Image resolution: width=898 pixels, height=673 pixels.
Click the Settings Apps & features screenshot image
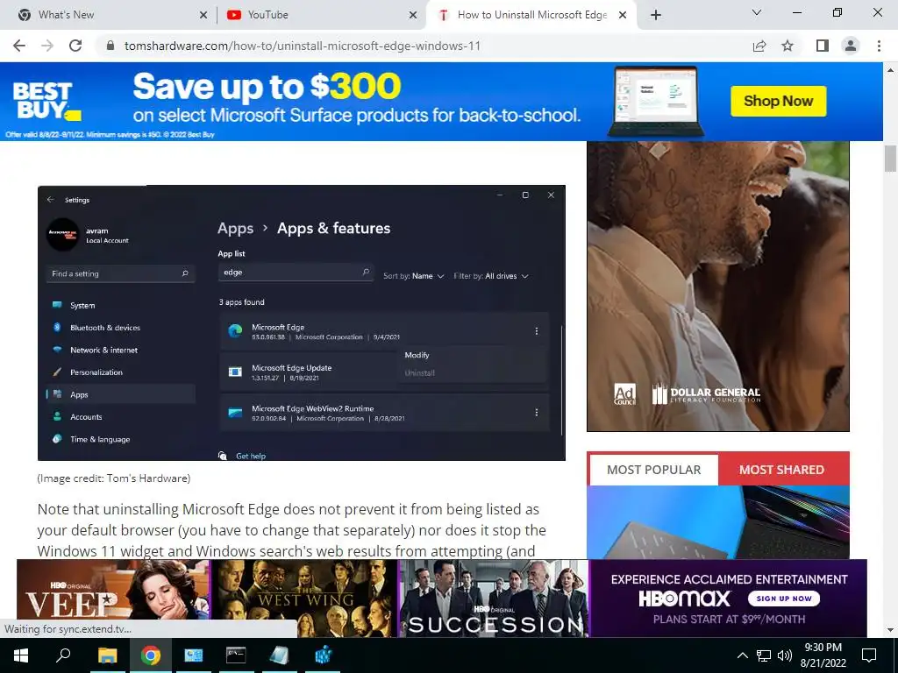tap(302, 322)
